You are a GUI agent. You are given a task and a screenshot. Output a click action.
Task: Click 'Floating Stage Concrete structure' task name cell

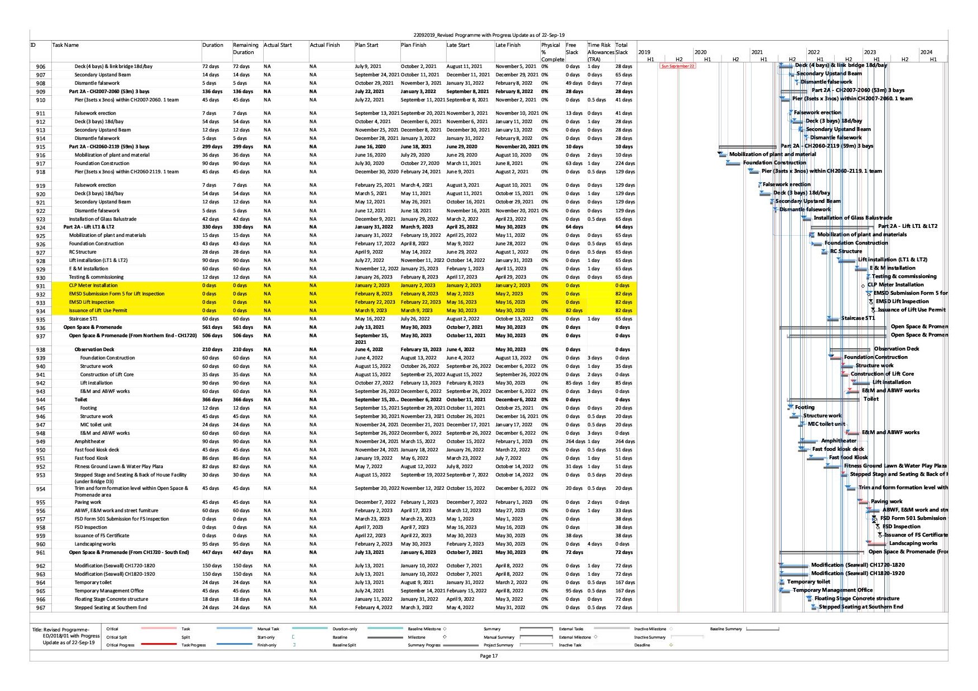coord(112,600)
